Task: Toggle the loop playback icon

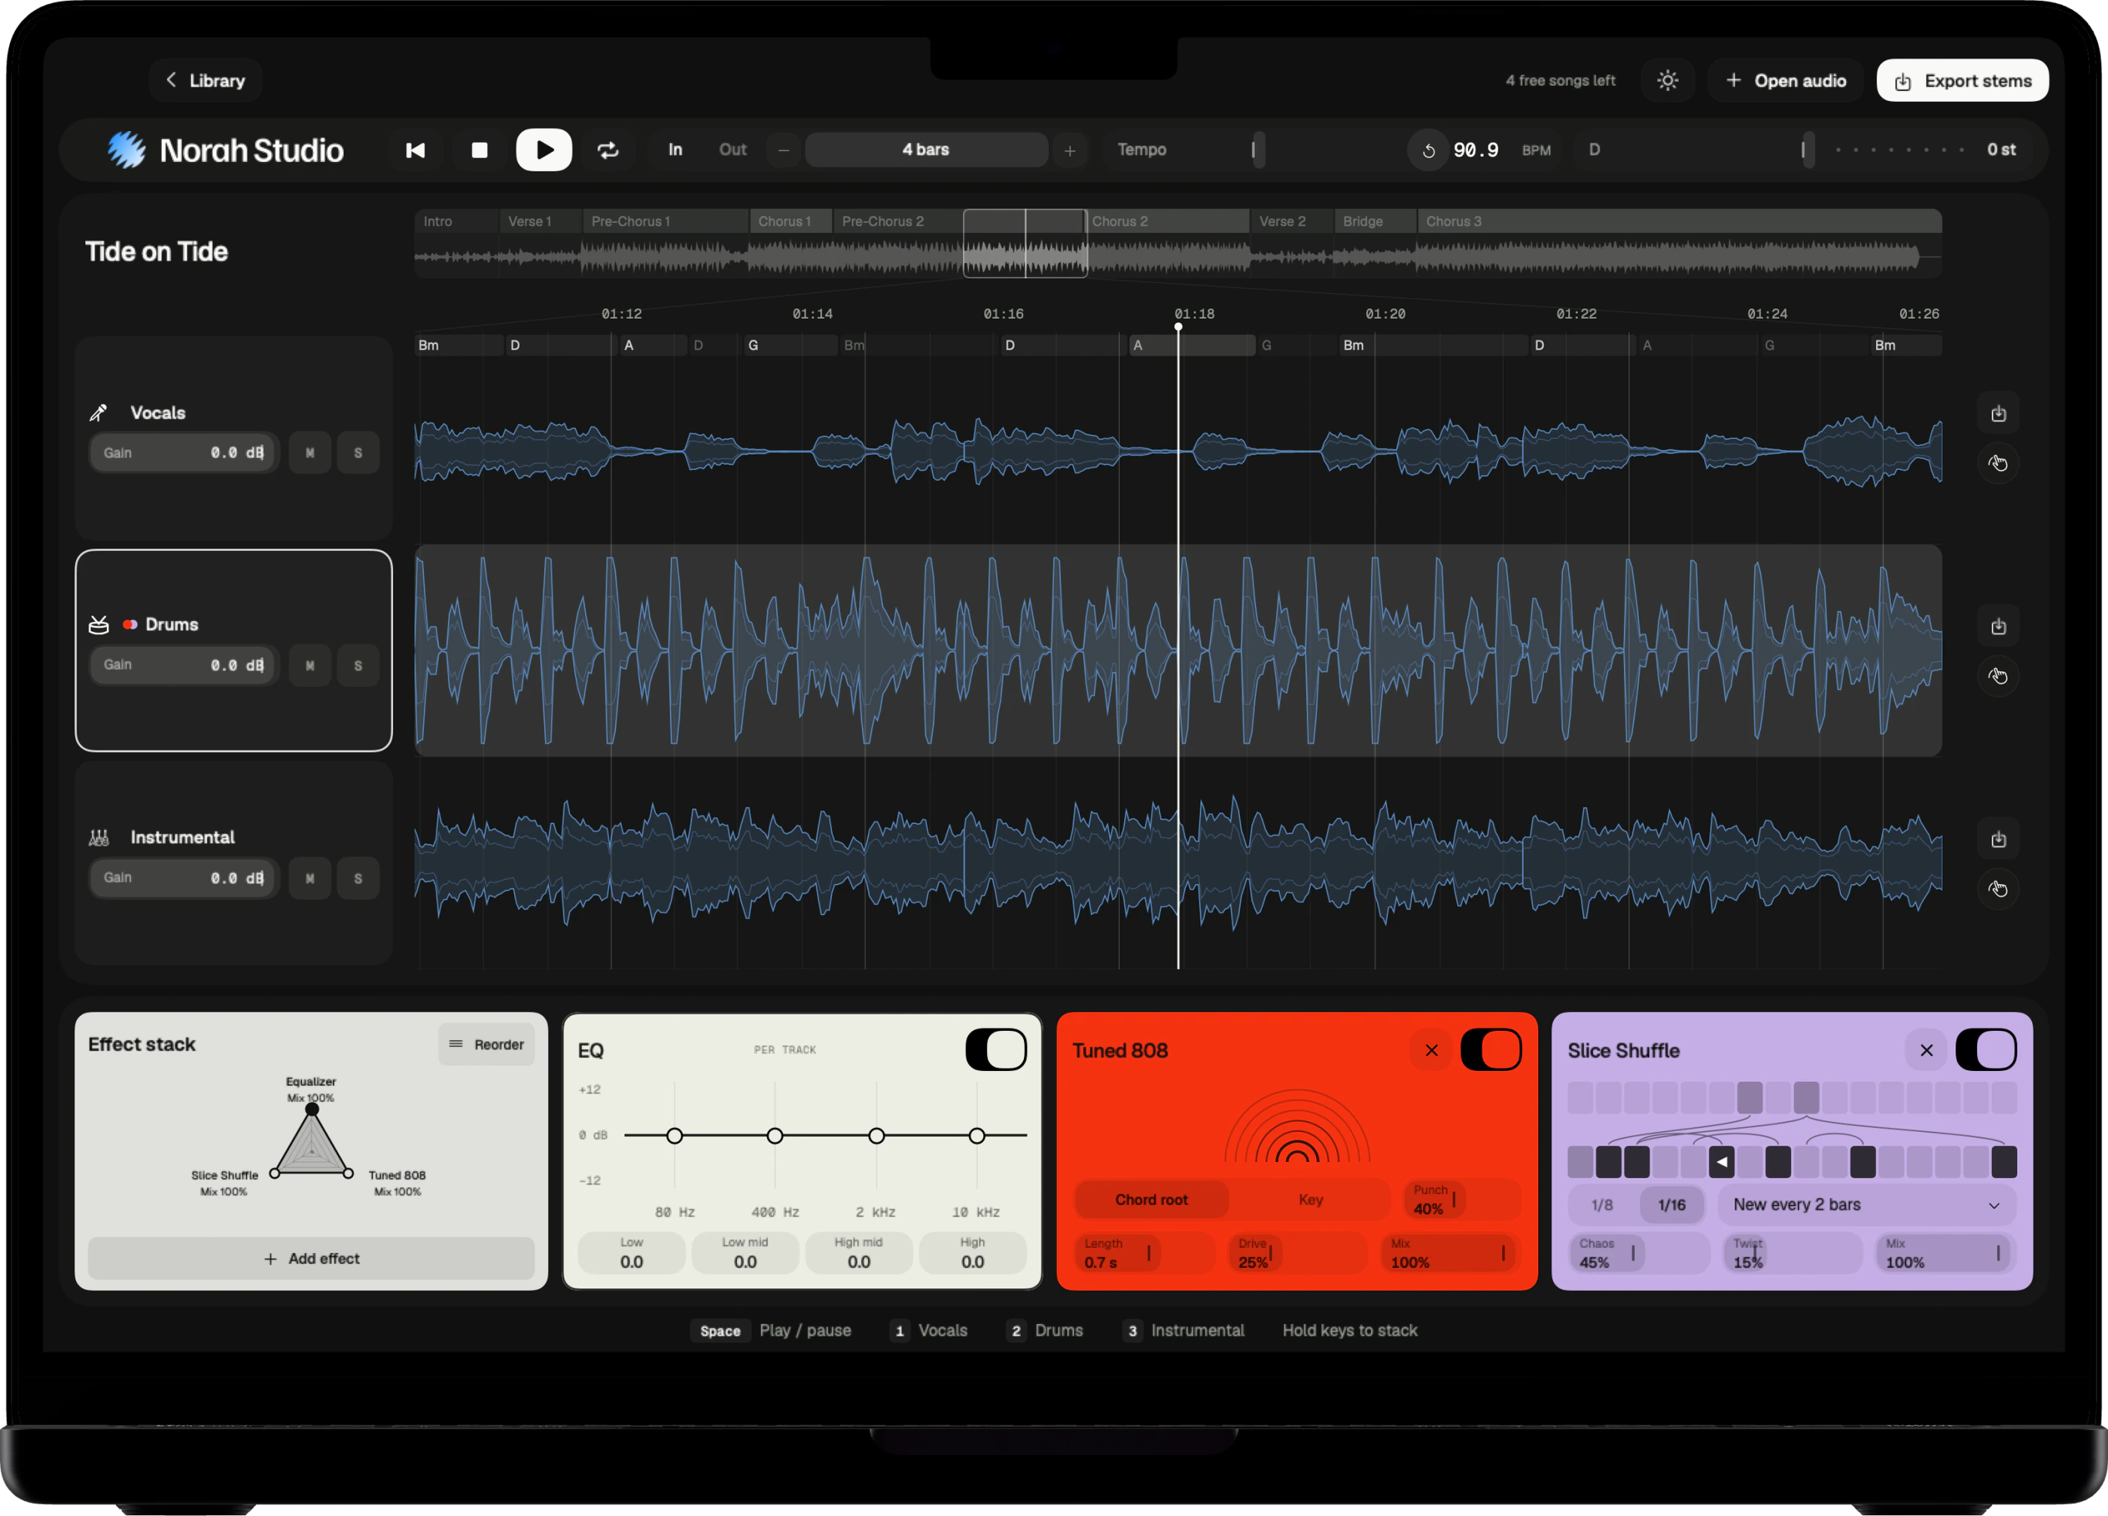Action: point(608,150)
